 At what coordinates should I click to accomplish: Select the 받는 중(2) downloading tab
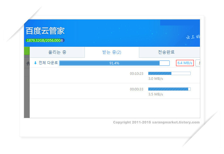pos(112,52)
